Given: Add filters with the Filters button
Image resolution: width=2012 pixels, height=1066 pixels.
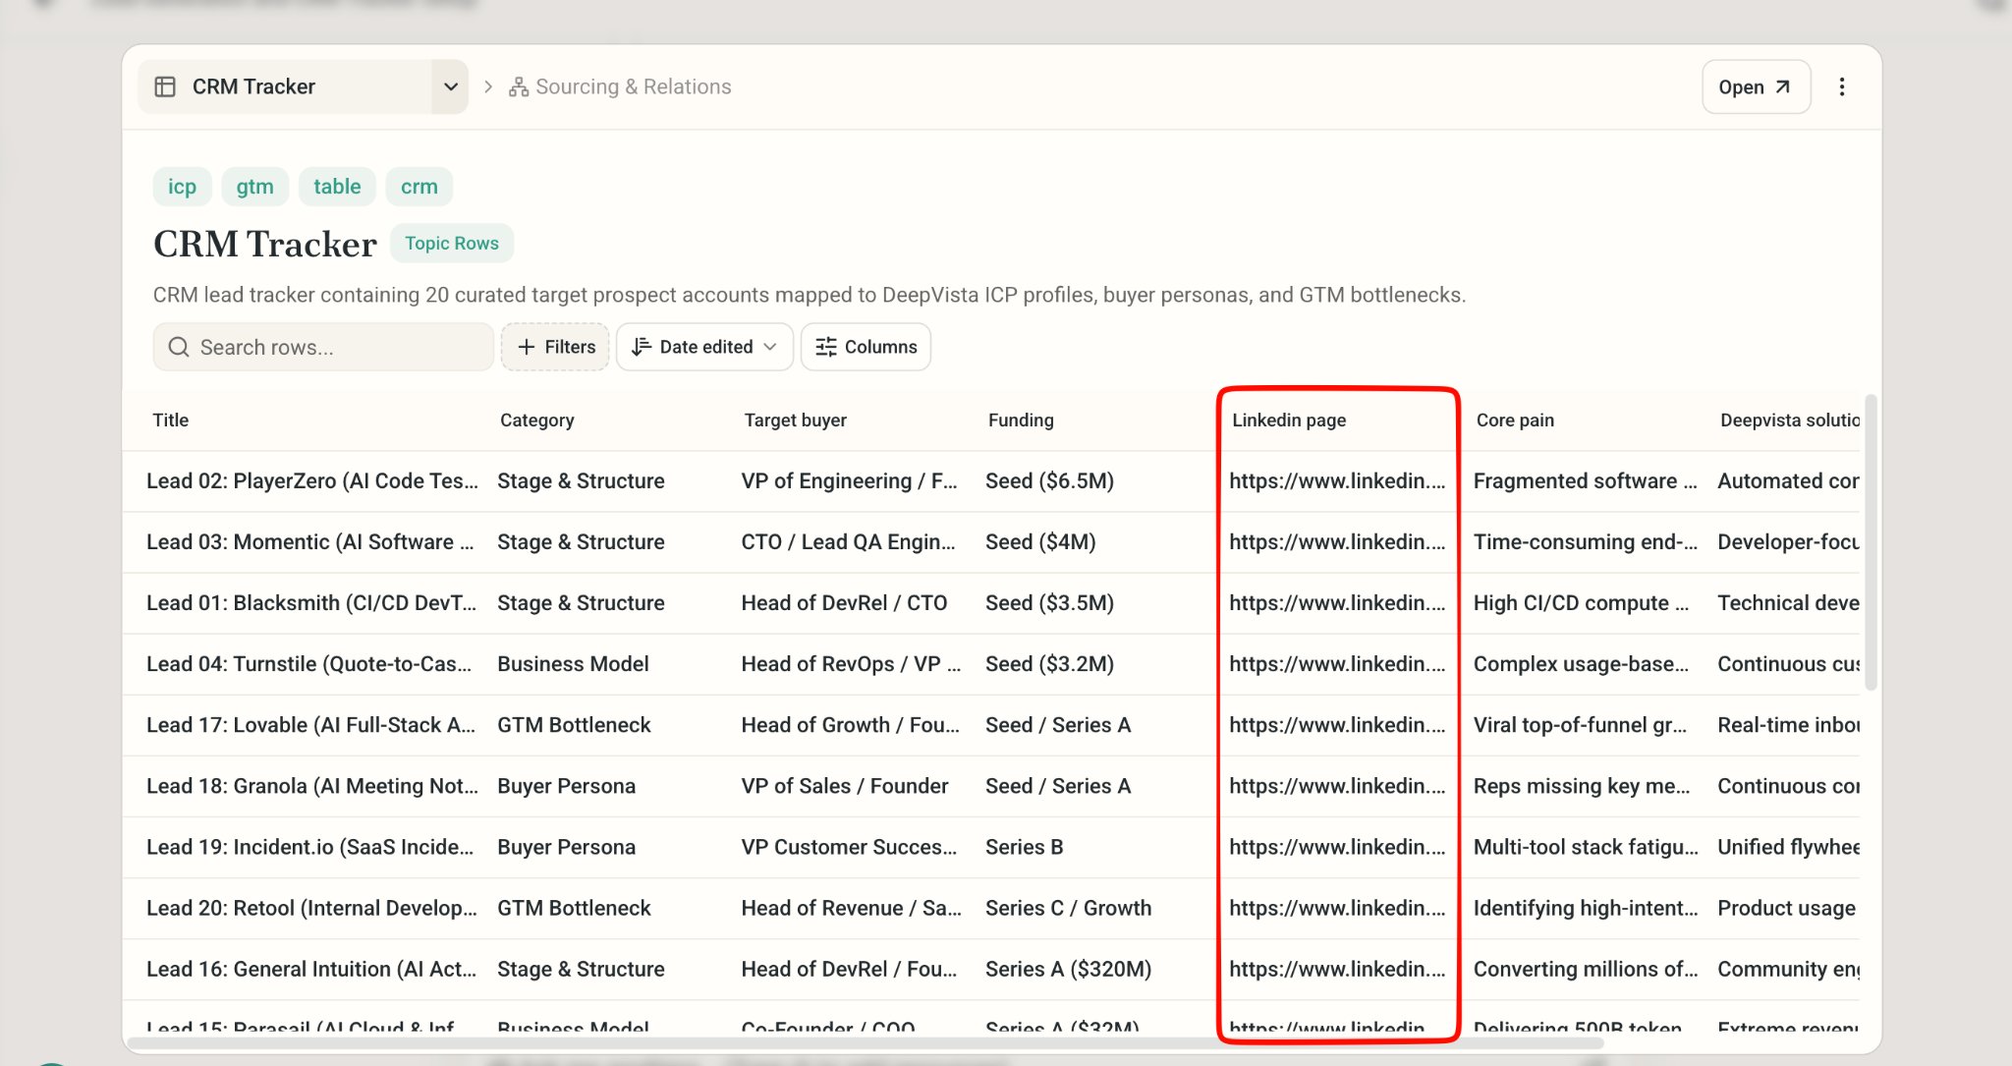Looking at the screenshot, I should coord(555,347).
